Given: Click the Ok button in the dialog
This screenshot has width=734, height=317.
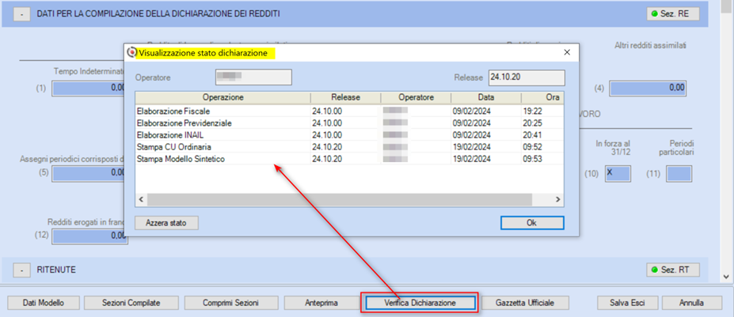Looking at the screenshot, I should 532,223.
